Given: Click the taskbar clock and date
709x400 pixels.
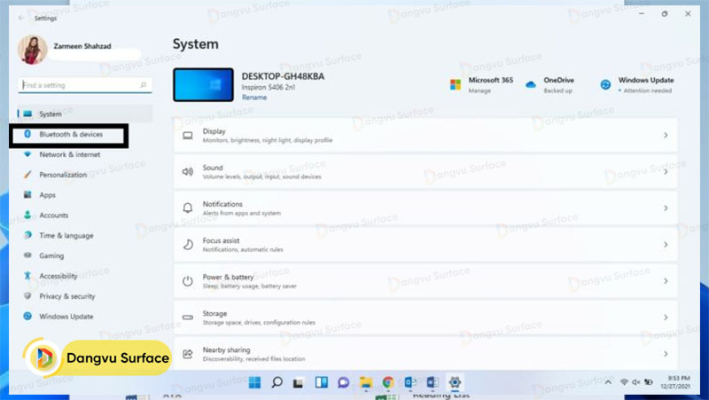Looking at the screenshot, I should pos(675,382).
